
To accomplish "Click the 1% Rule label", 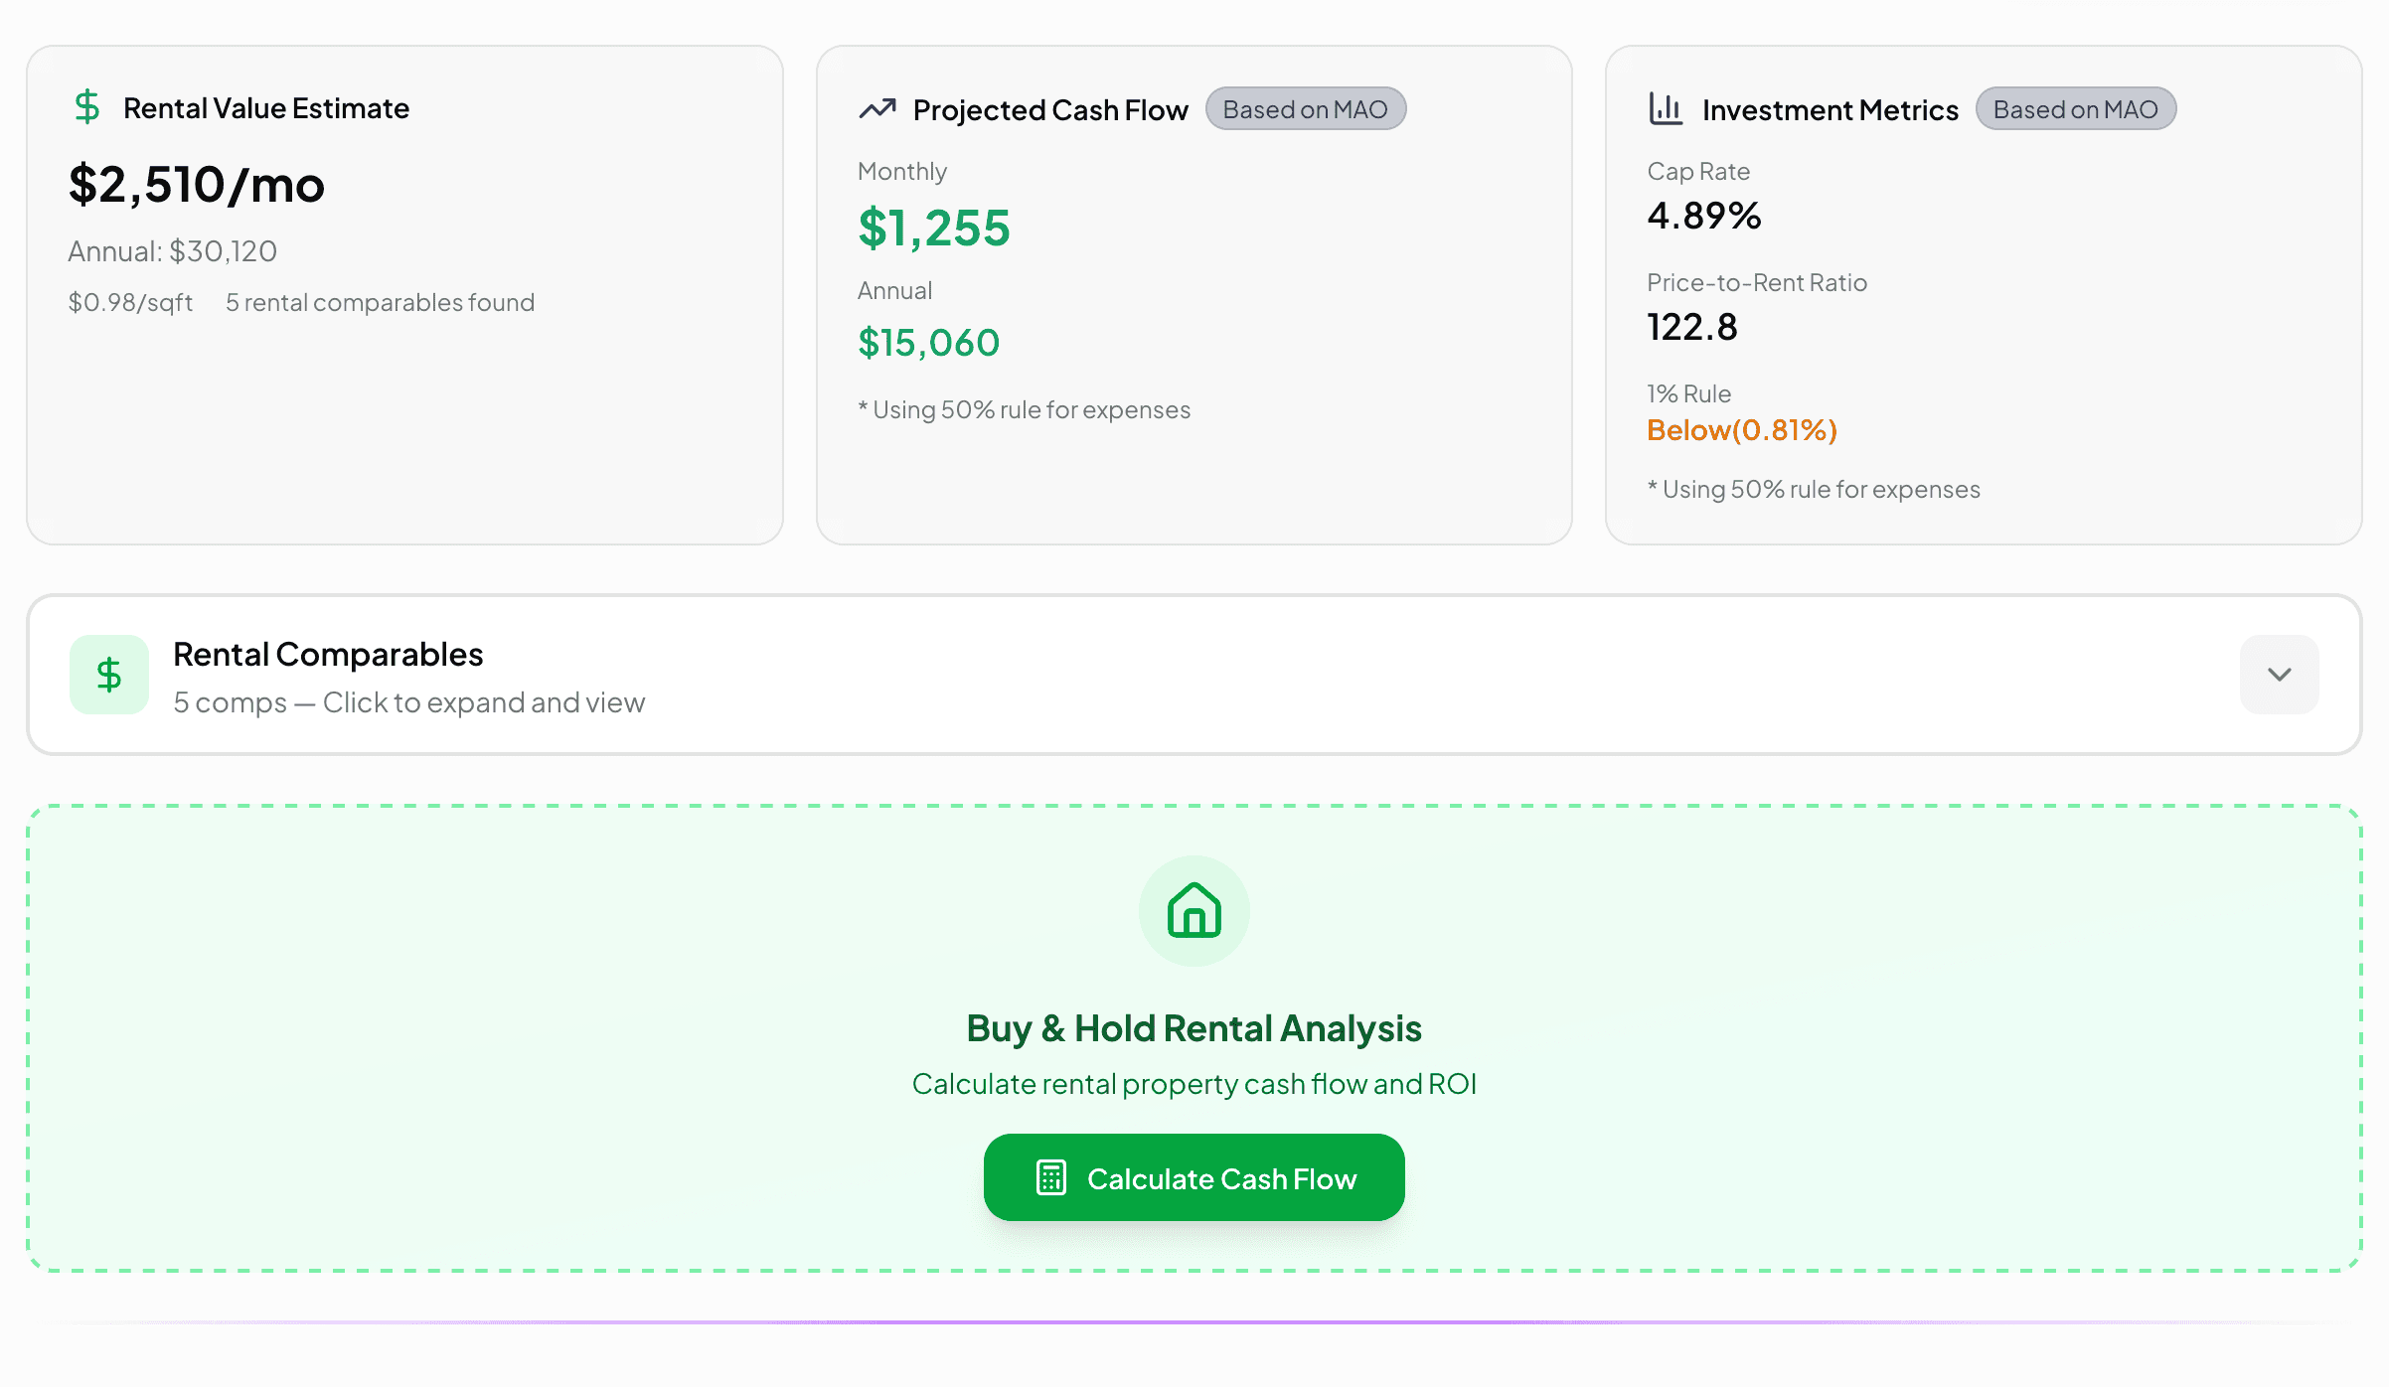I will tap(1688, 394).
